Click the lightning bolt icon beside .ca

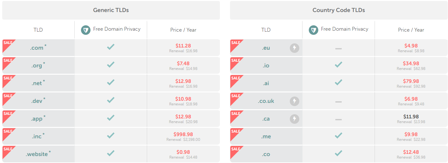point(295,119)
